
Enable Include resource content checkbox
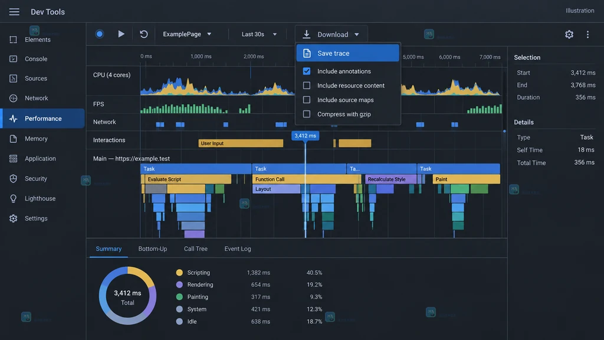(307, 86)
